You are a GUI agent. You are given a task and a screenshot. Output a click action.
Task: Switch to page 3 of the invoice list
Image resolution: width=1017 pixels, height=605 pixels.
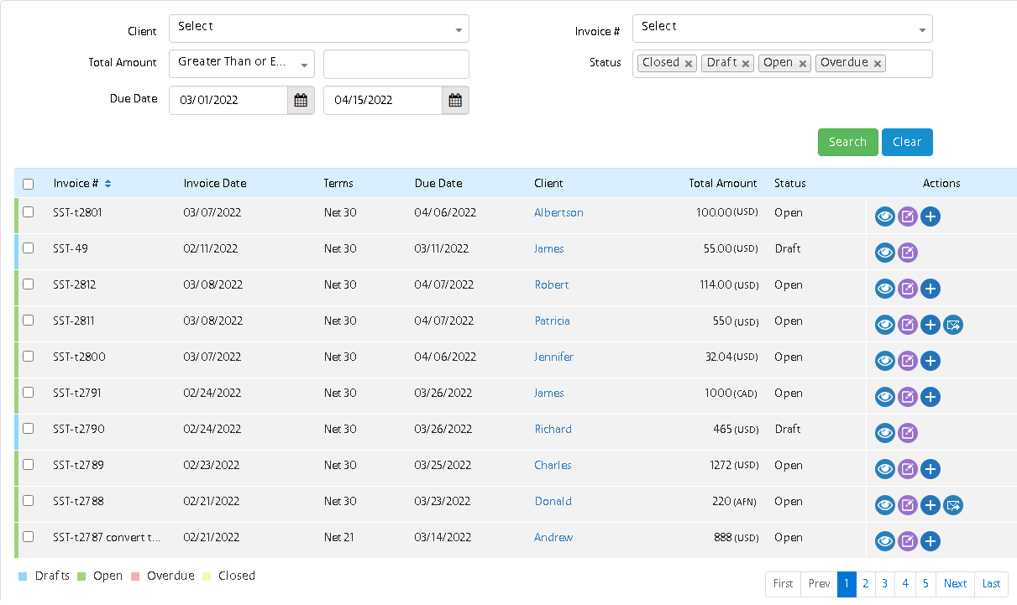pyautogui.click(x=885, y=583)
